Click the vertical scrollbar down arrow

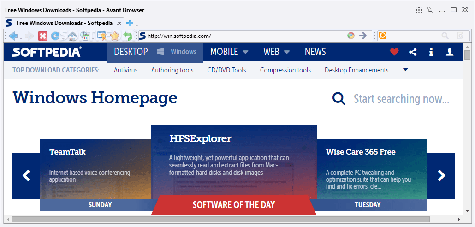pos(467,211)
